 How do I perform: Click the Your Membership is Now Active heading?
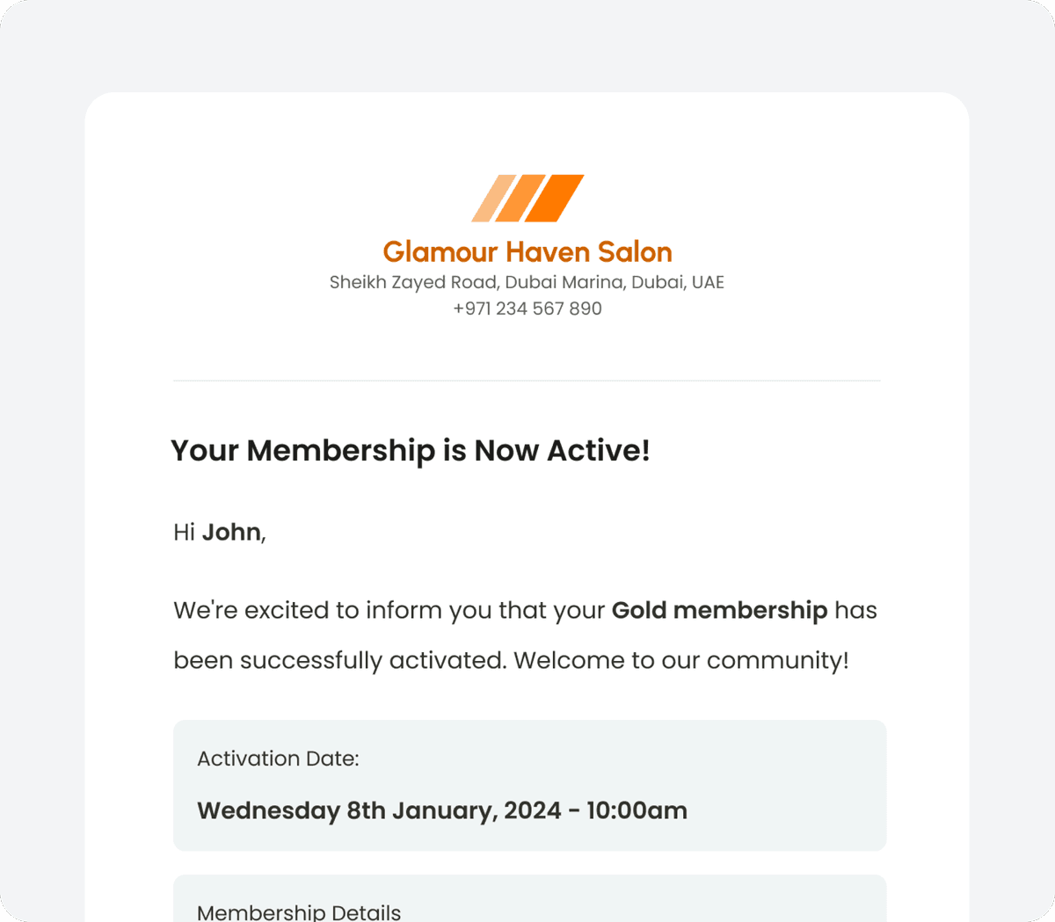[x=411, y=450]
